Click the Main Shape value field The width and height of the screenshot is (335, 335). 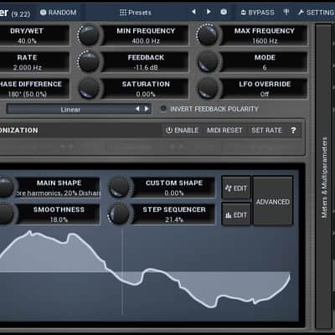(x=59, y=193)
